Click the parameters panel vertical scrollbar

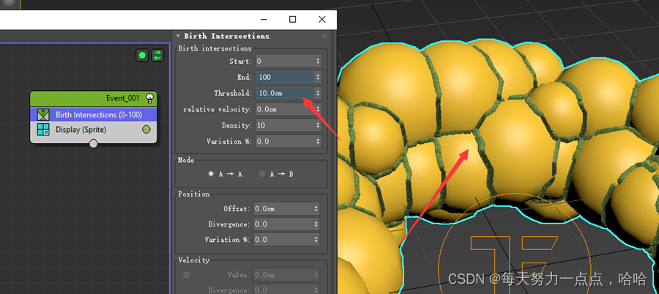click(x=335, y=162)
